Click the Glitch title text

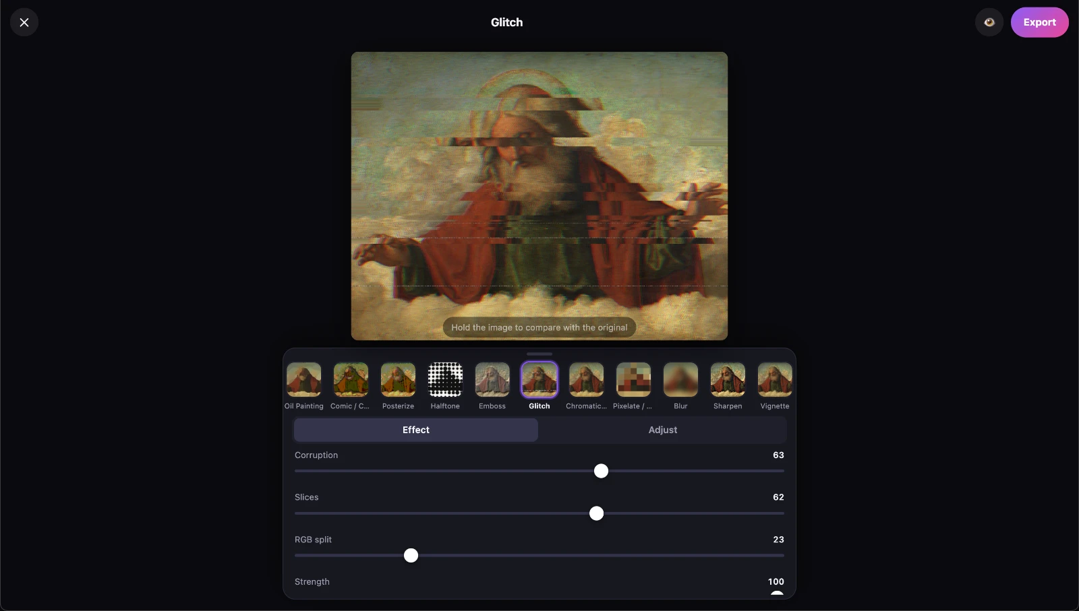click(506, 22)
